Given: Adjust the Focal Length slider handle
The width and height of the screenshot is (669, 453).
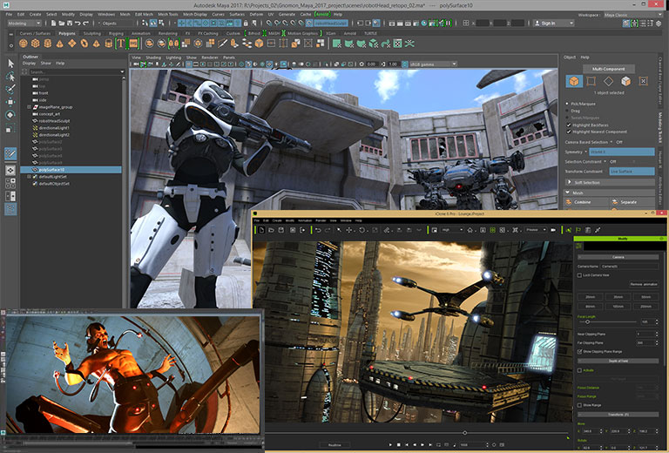Looking at the screenshot, I should point(587,321).
